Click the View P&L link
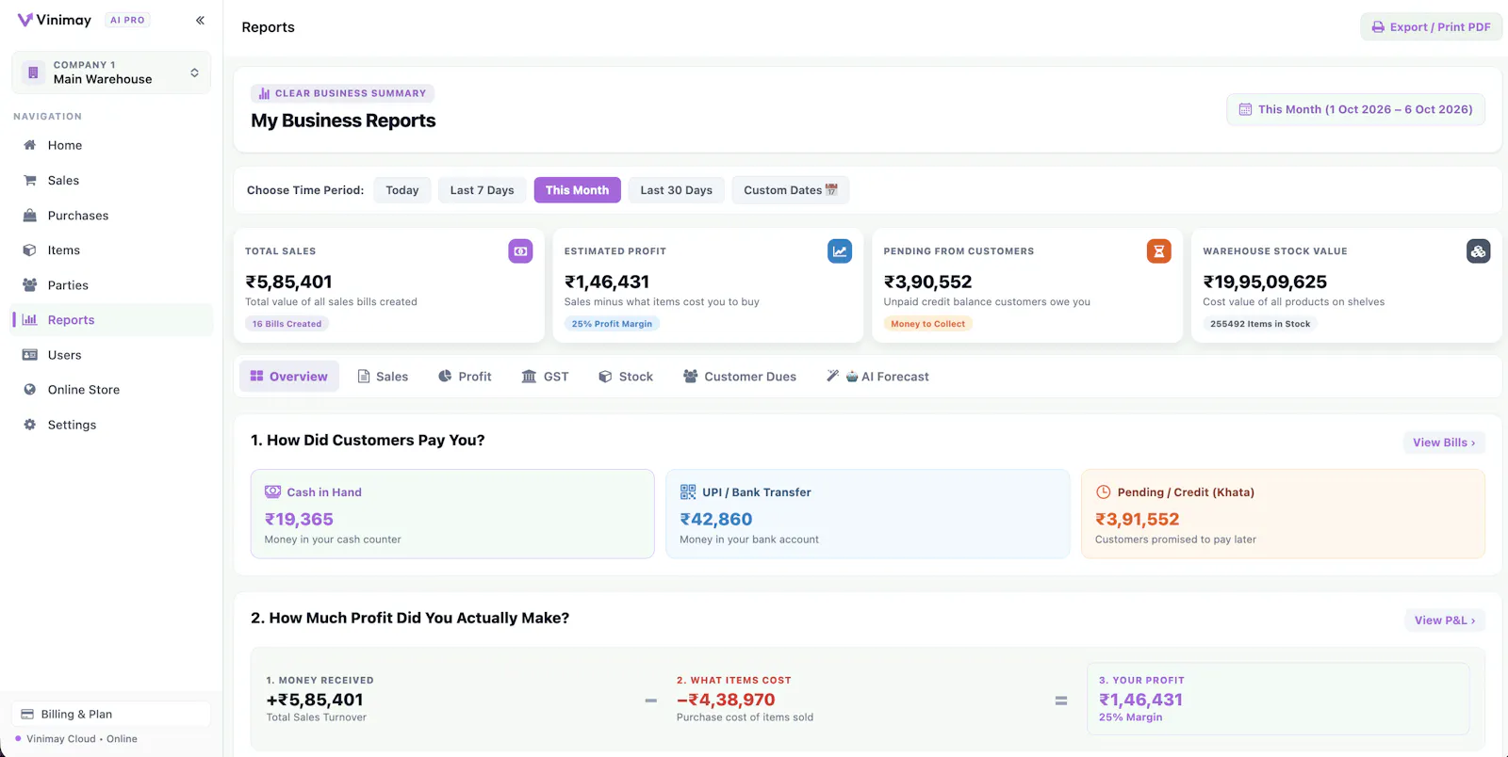 click(1445, 620)
